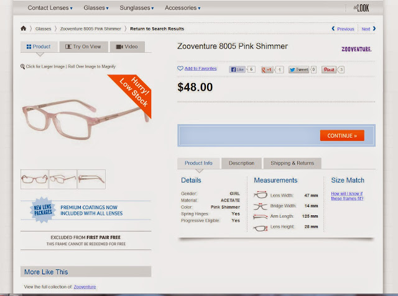The height and width of the screenshot is (296, 398).
Task: Expand the Accessories dropdown menu
Action: [x=182, y=8]
